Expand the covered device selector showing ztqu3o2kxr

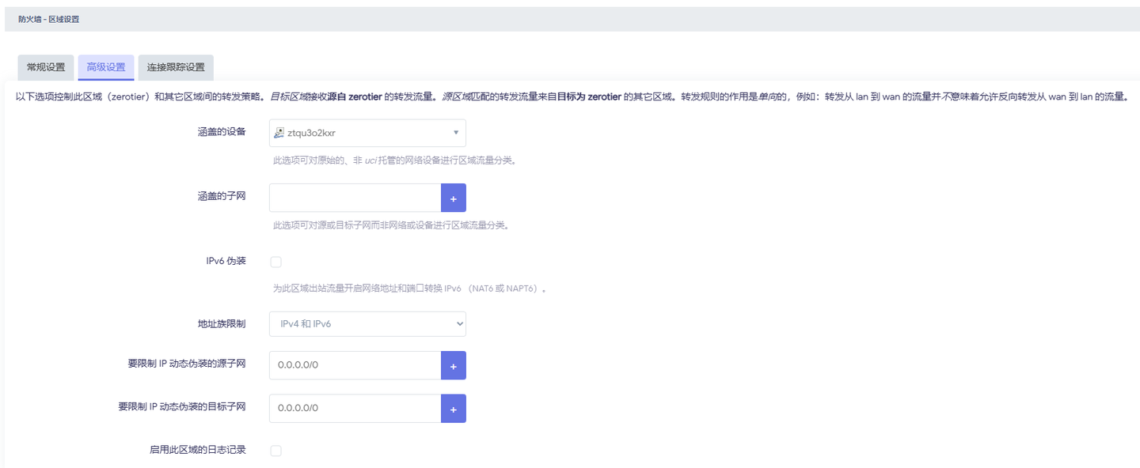tap(367, 132)
